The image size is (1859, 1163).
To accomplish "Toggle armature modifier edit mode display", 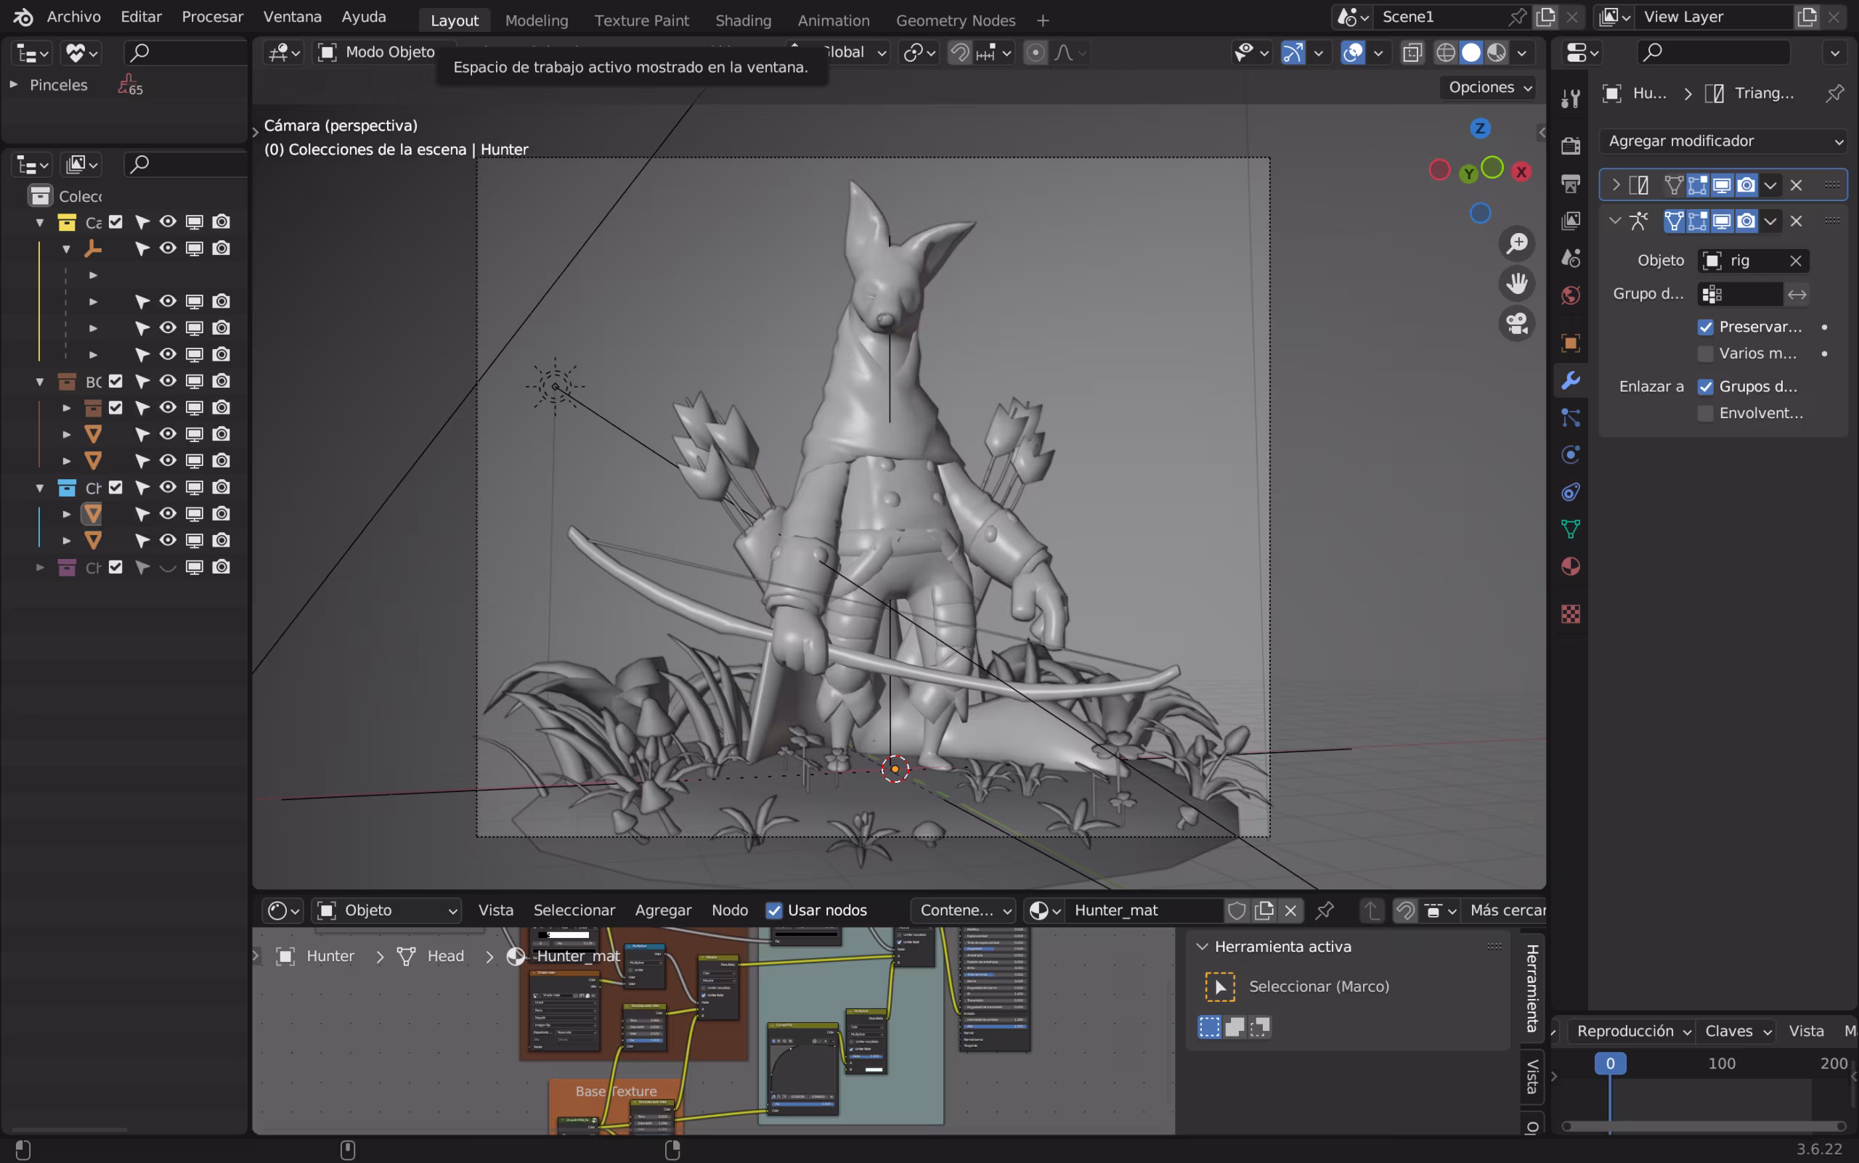I will click(1696, 221).
